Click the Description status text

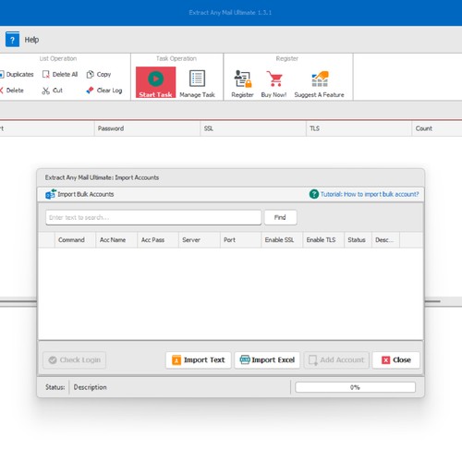pos(90,387)
